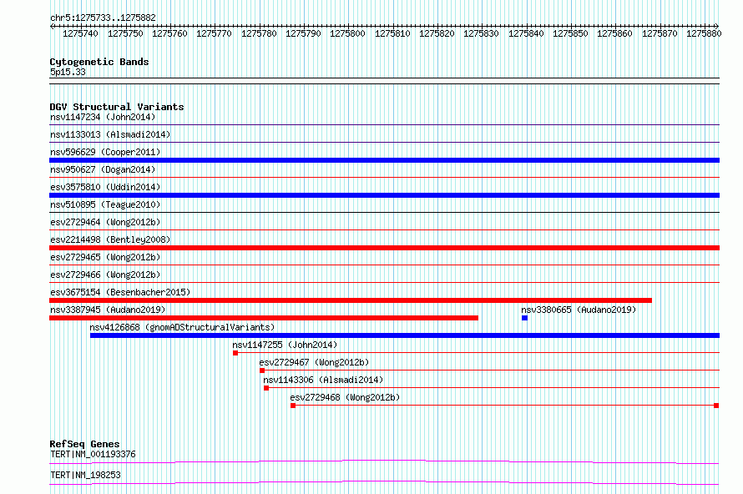743x494 pixels.
Task: Click the esv2729464 (Wong2012b) label
Action: (x=105, y=222)
